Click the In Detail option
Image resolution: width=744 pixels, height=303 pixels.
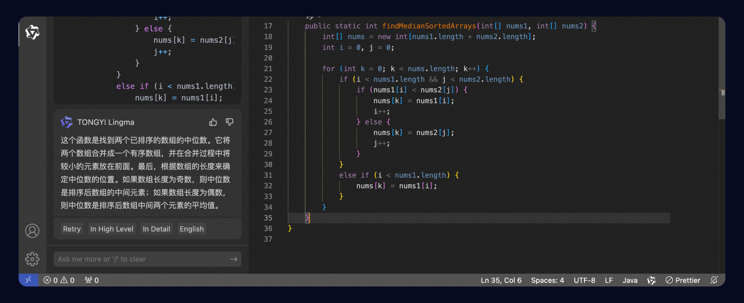coord(156,229)
